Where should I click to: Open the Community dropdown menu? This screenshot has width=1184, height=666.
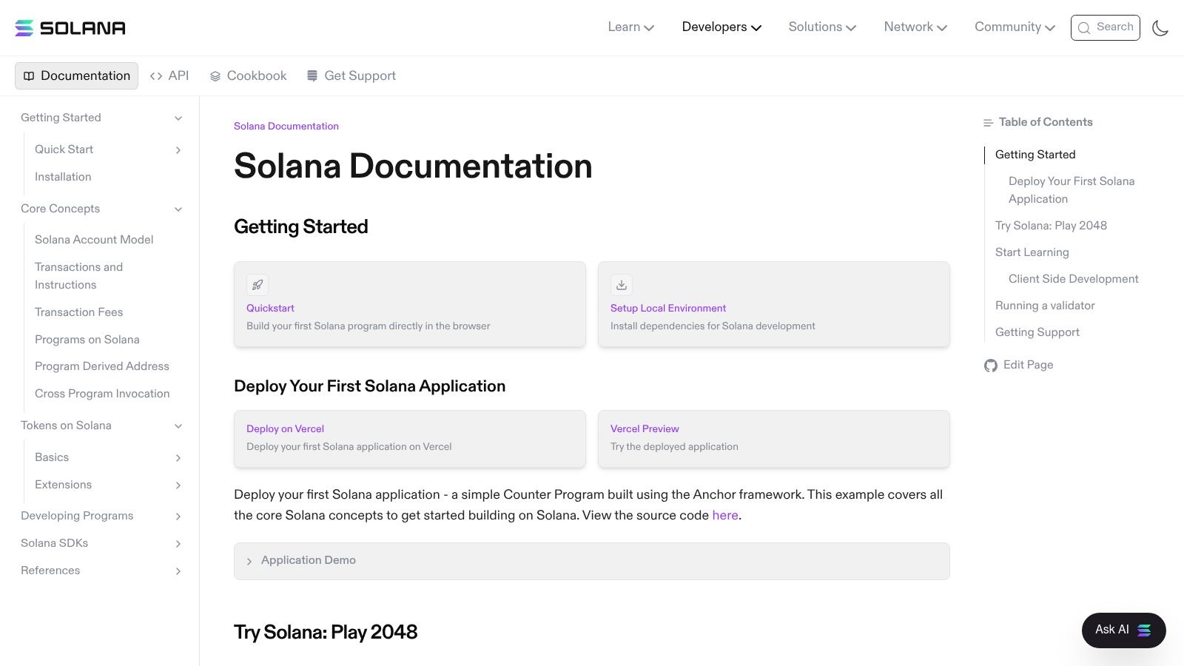[x=1015, y=27]
